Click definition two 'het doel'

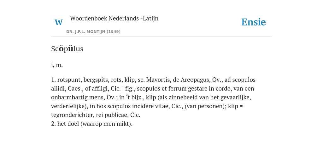coord(68,124)
